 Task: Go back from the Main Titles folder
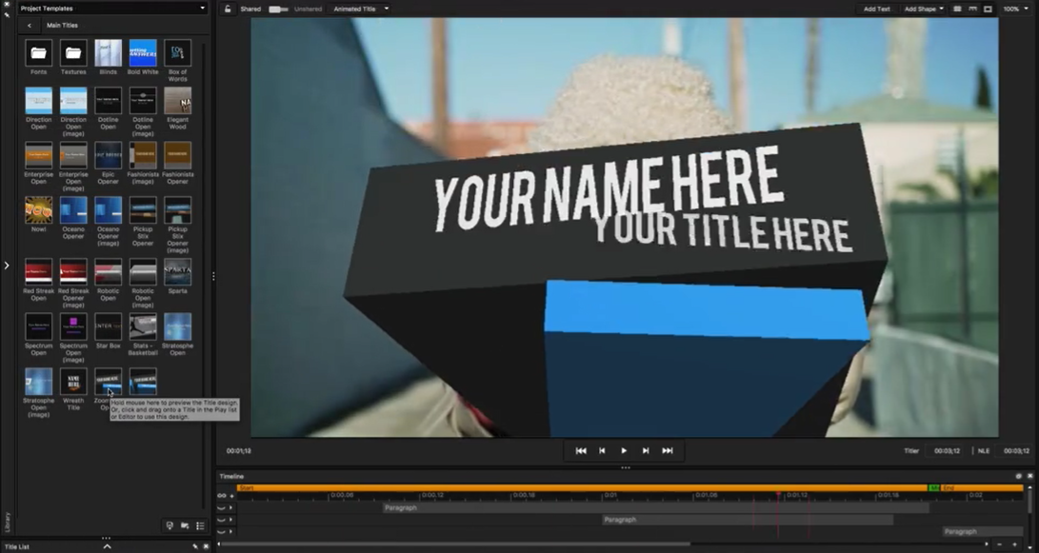[30, 26]
